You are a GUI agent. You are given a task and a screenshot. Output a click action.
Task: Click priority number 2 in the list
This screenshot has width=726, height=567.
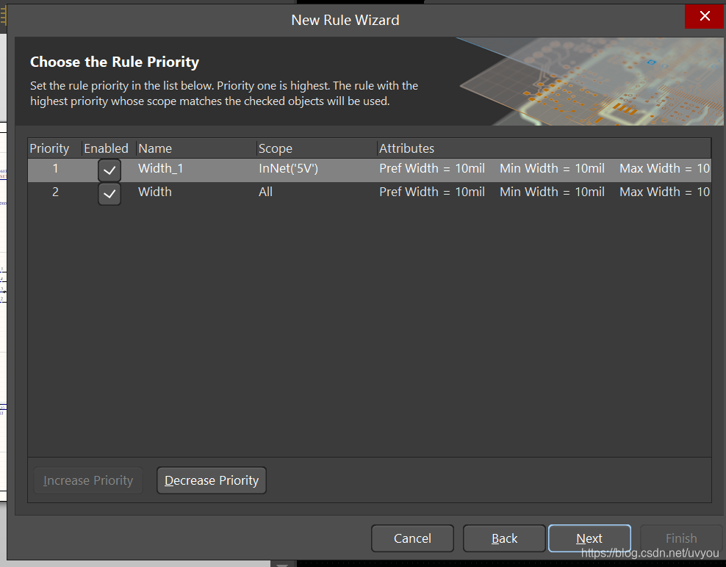pos(55,192)
